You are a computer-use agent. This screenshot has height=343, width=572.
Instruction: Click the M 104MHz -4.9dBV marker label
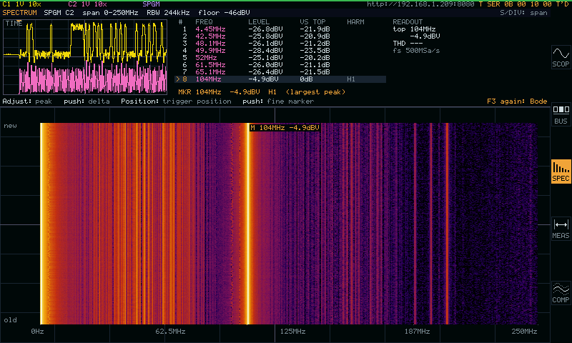285,128
